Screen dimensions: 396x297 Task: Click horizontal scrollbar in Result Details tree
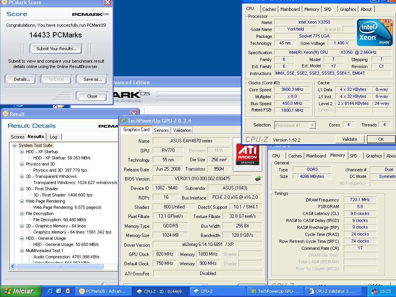coord(60,266)
